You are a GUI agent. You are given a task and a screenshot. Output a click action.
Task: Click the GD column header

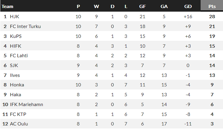point(188,6)
